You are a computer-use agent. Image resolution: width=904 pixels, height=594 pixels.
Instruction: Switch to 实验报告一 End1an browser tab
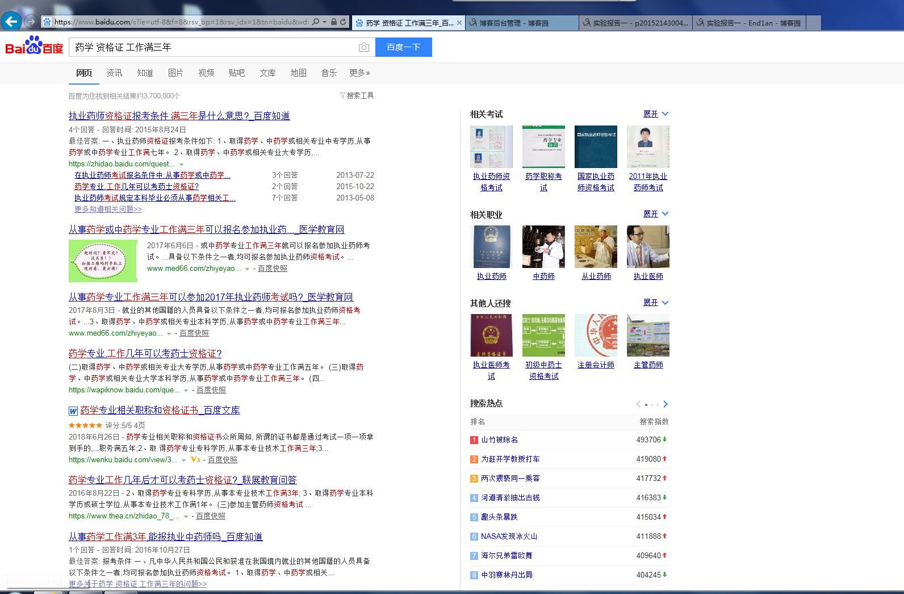coord(749,23)
